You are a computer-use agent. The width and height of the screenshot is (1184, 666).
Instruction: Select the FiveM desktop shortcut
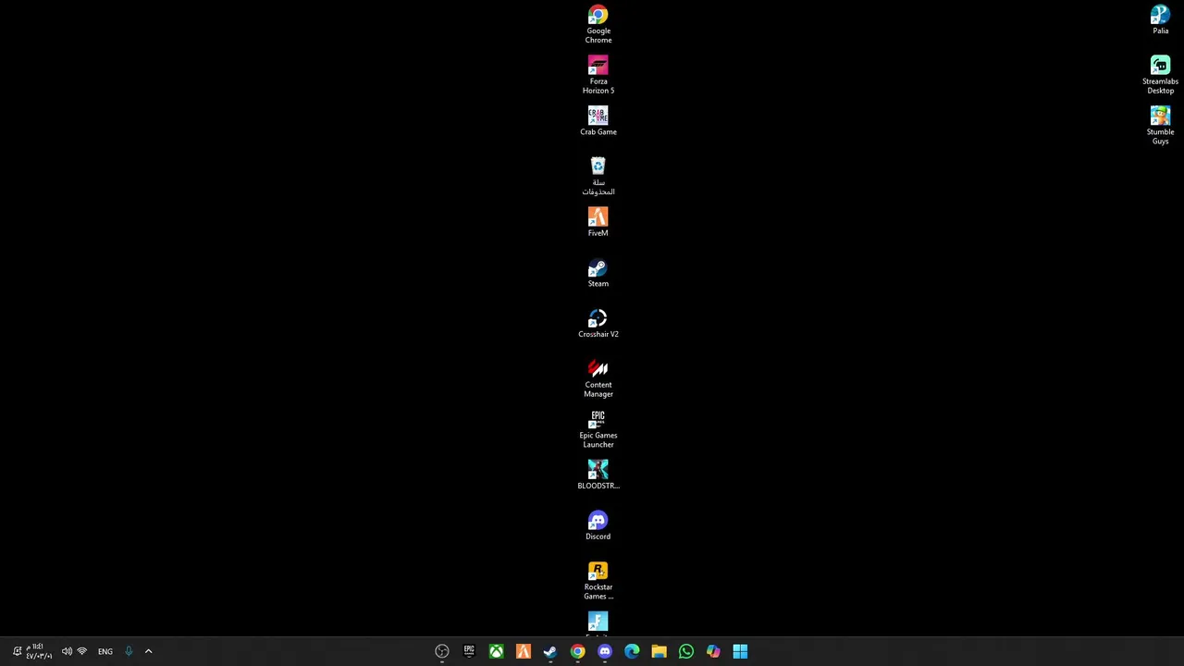[x=598, y=222]
